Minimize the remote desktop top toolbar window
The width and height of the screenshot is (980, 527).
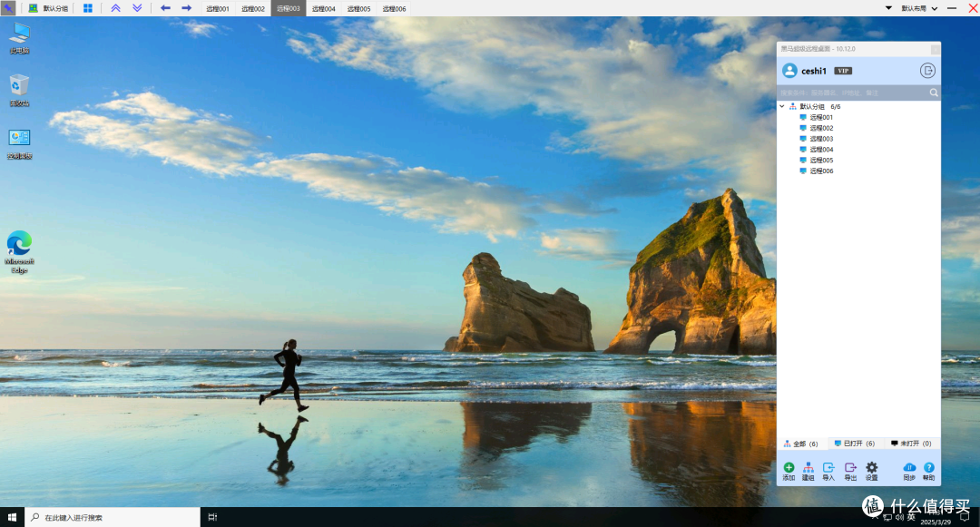[952, 8]
